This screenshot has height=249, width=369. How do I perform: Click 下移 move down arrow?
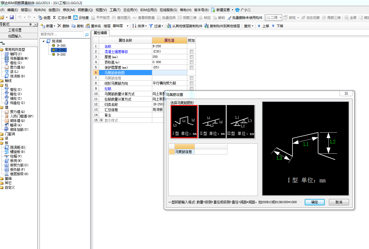(x=277, y=26)
